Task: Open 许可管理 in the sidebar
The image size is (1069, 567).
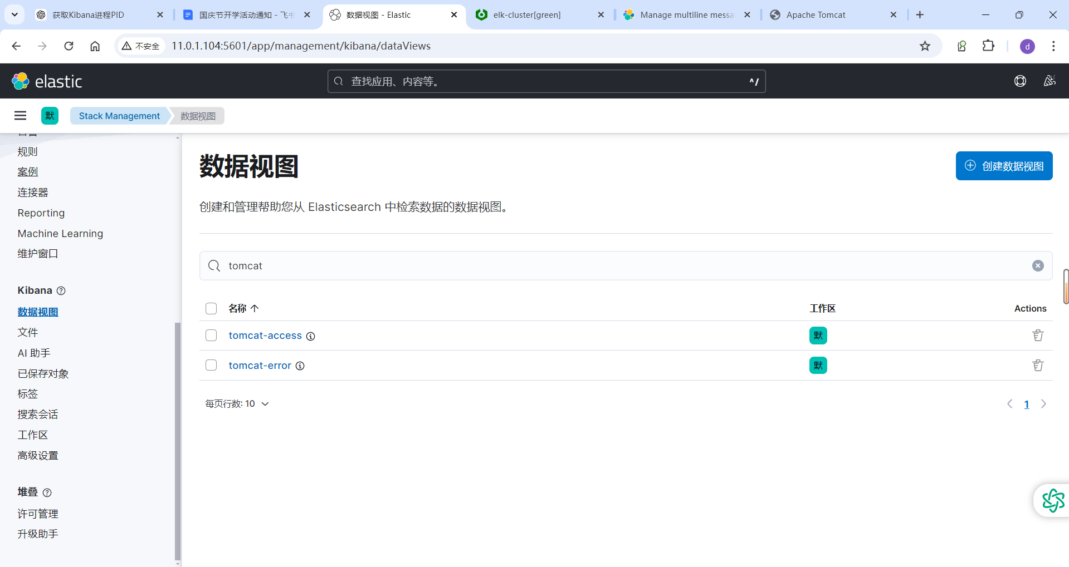Action: (x=38, y=514)
